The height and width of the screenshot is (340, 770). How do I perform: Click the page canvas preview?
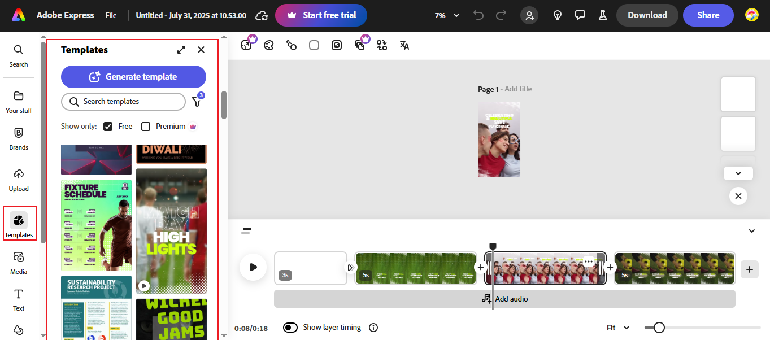(499, 140)
